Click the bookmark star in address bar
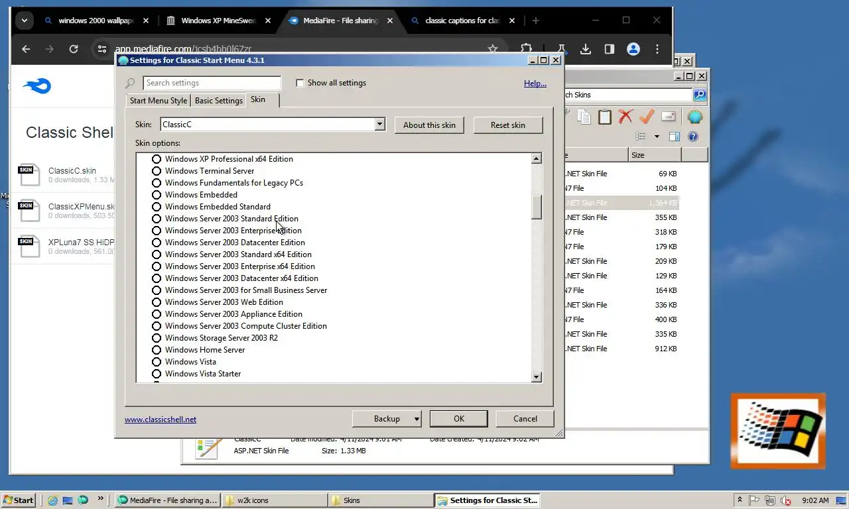Image resolution: width=849 pixels, height=509 pixels. pos(493,49)
